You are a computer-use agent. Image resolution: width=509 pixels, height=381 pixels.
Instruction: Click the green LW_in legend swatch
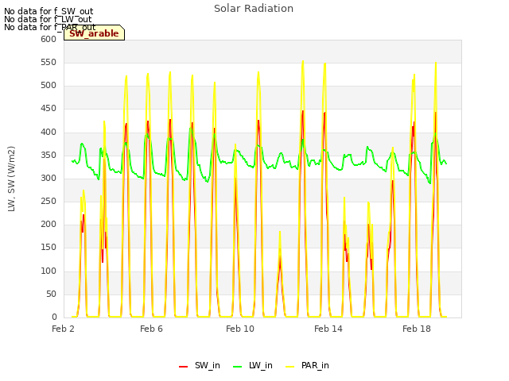238,367
